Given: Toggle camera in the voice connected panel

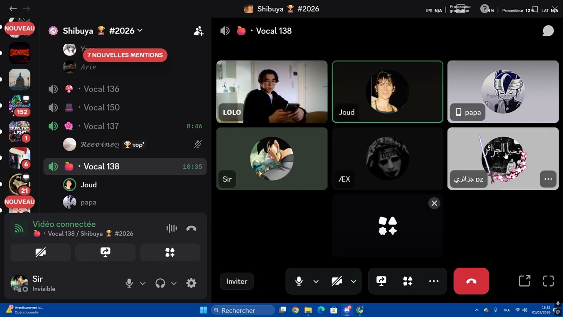Looking at the screenshot, I should 40,252.
